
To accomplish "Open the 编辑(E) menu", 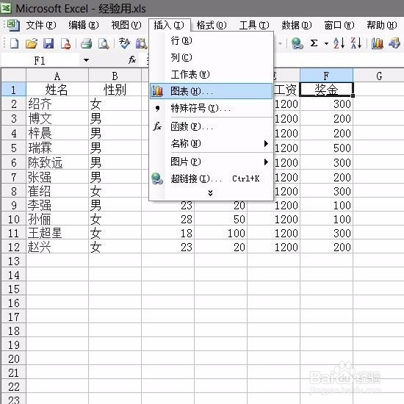I will (x=84, y=25).
